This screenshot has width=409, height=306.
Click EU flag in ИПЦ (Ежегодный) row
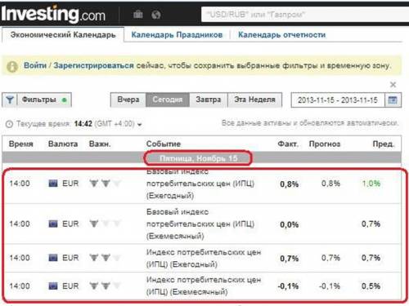tap(53, 258)
